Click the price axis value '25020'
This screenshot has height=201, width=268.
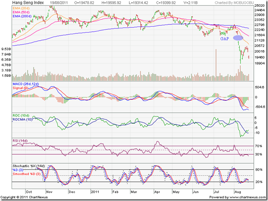259,6
